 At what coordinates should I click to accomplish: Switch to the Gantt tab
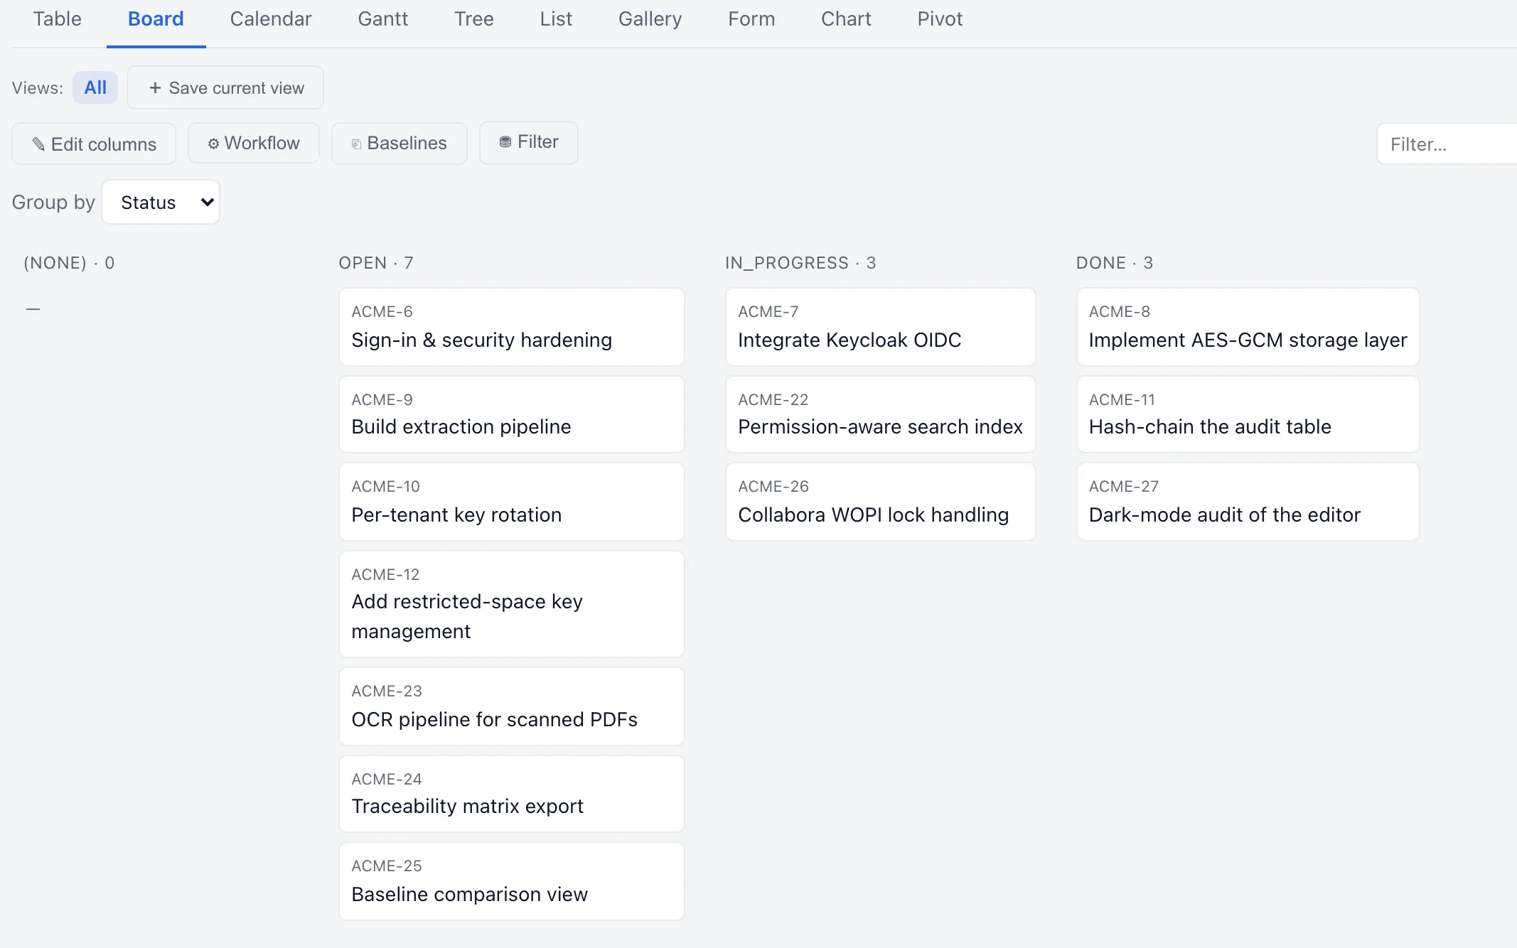tap(383, 19)
